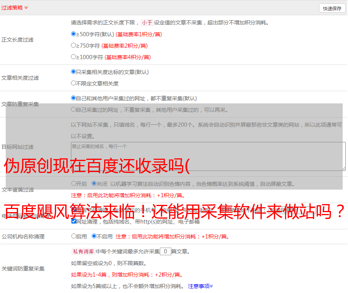Image resolution: width=348 pixels, height=293 pixels.
Task: Choose 自己采集过的网址 only no-repeat option
Action: coord(74,109)
